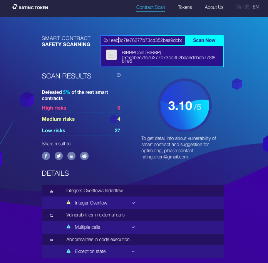
Task: Select the BIBBPCoin (BIBBP) suggestion
Action: [x=162, y=56]
